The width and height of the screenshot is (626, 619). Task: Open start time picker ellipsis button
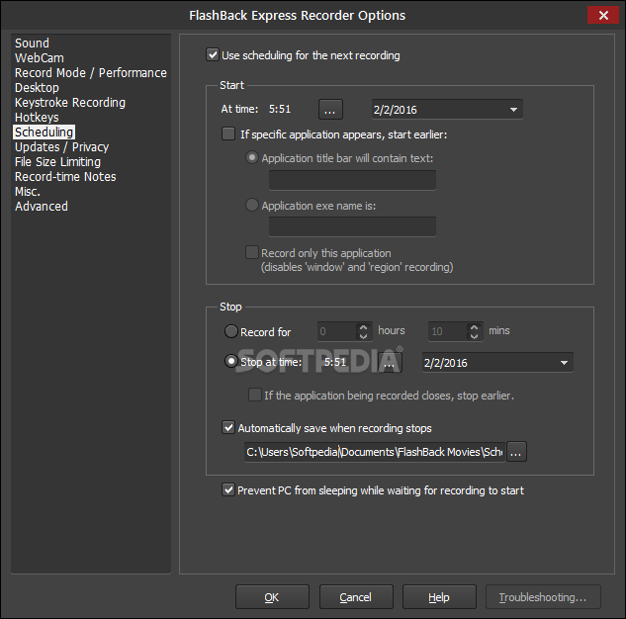pos(330,110)
